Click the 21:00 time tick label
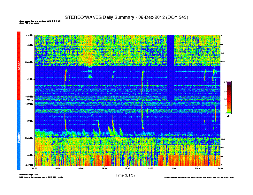The image size is (253, 195). click(197, 168)
